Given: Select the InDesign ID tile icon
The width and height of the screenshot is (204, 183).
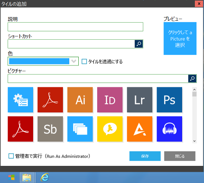Looking at the screenshot, I should [x=110, y=100].
